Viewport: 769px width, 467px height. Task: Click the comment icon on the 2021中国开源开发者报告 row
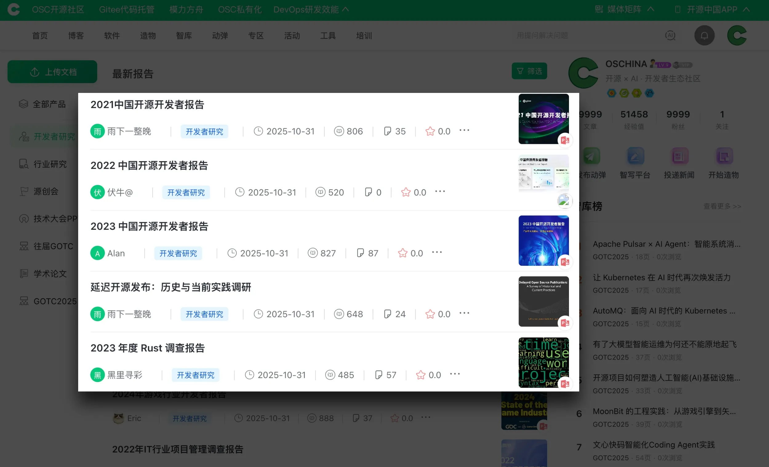pos(387,131)
